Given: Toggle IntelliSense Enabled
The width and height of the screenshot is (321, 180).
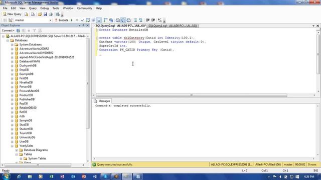Looking at the screenshot, I should coord(99,20).
